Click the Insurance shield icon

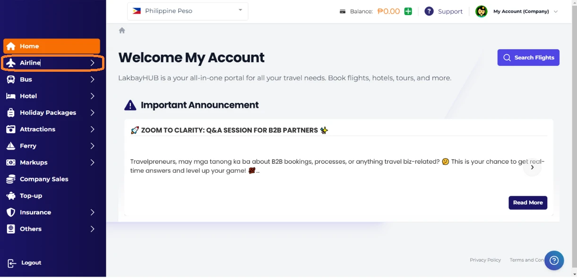[11, 212]
